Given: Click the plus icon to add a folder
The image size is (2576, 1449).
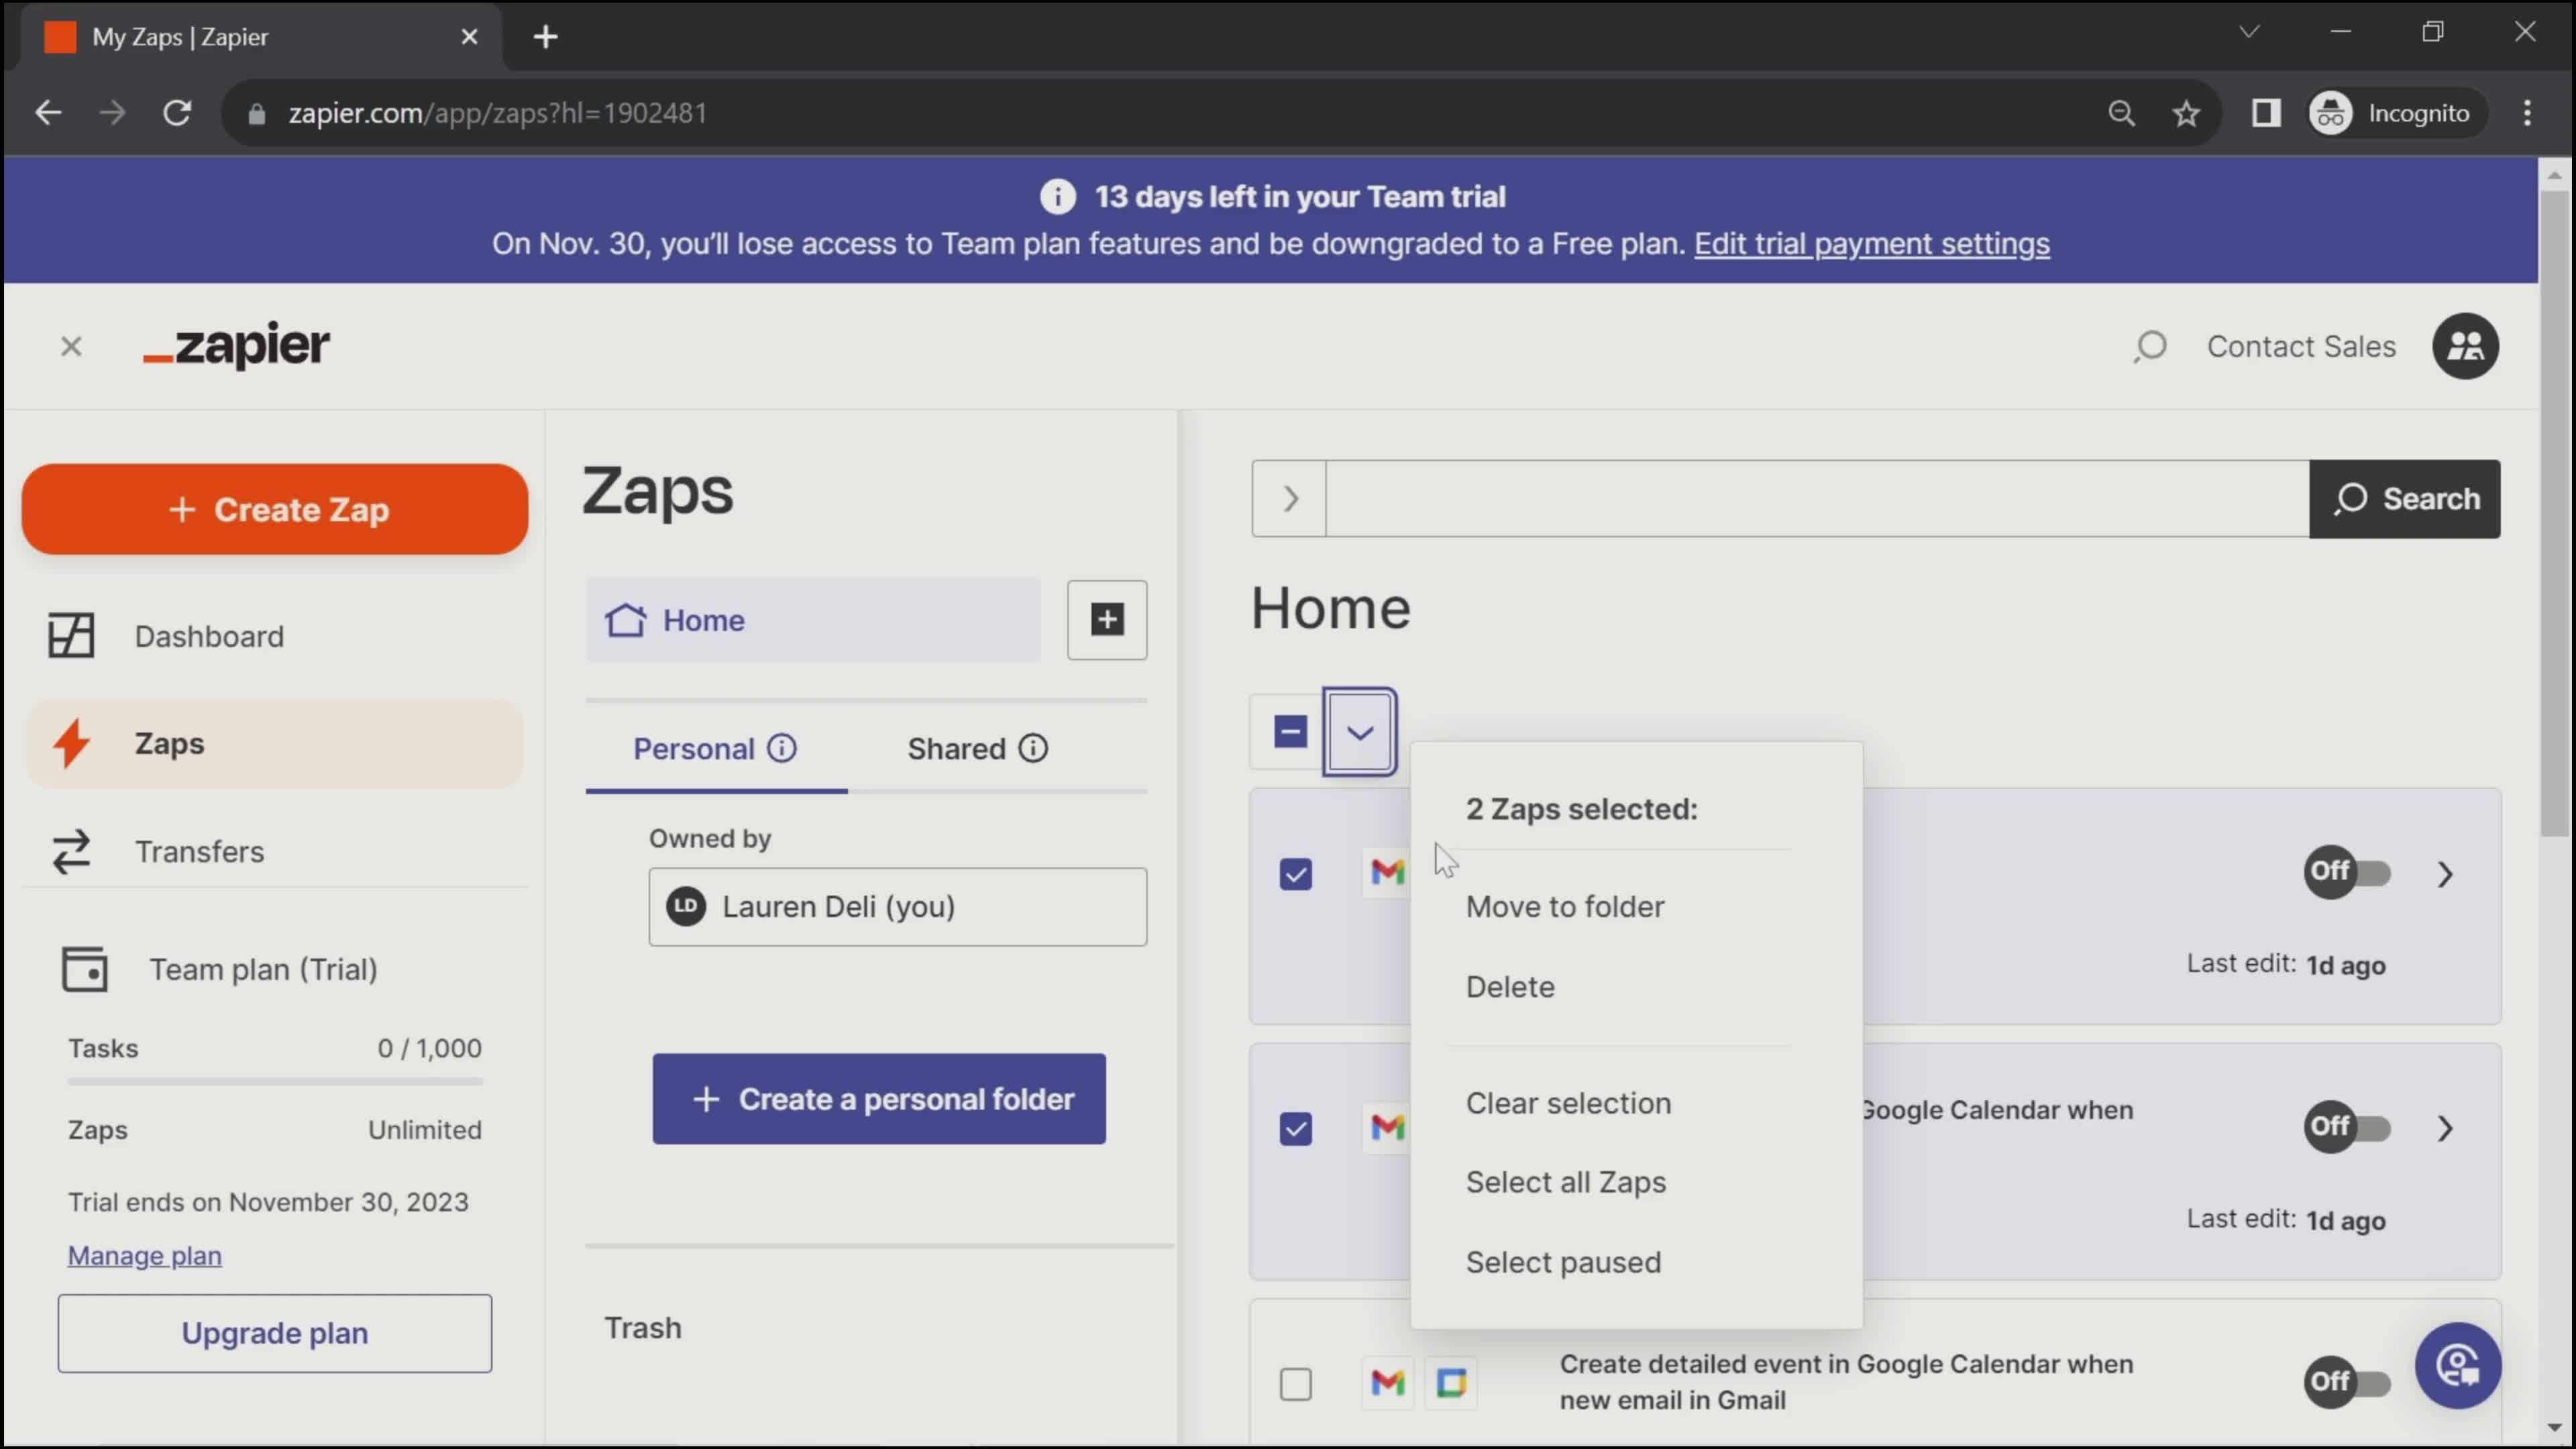Looking at the screenshot, I should [x=1107, y=620].
